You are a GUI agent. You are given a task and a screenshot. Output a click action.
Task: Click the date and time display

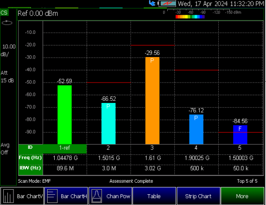pos(221,4)
